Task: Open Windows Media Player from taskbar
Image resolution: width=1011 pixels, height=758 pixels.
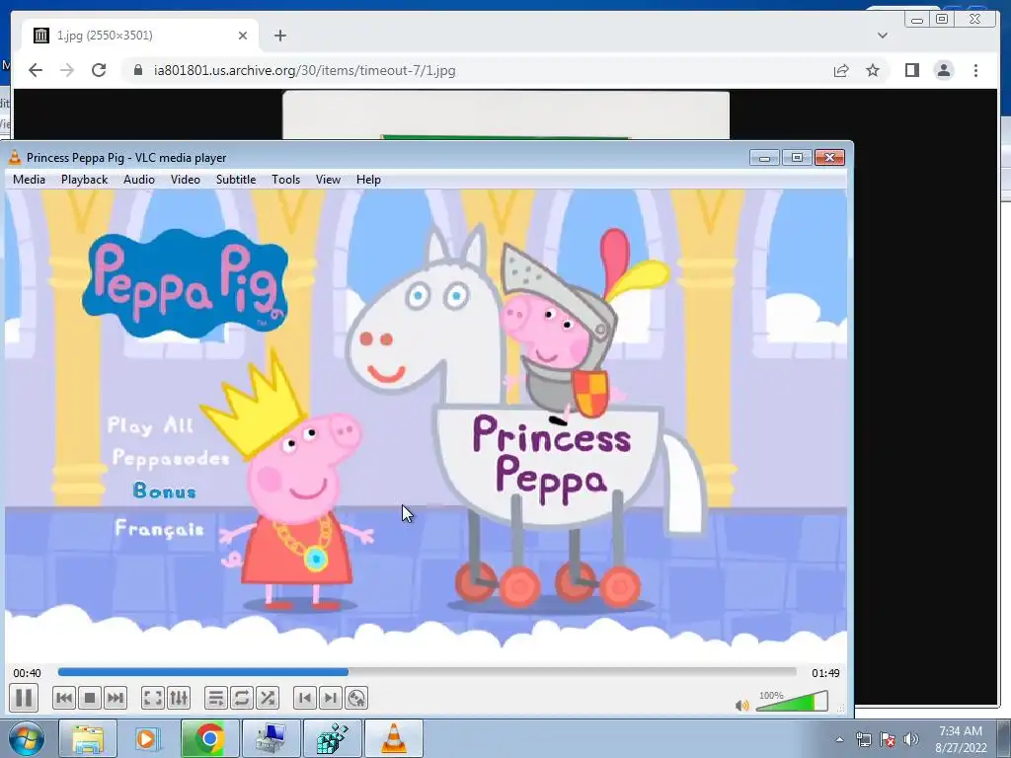Action: [146, 738]
